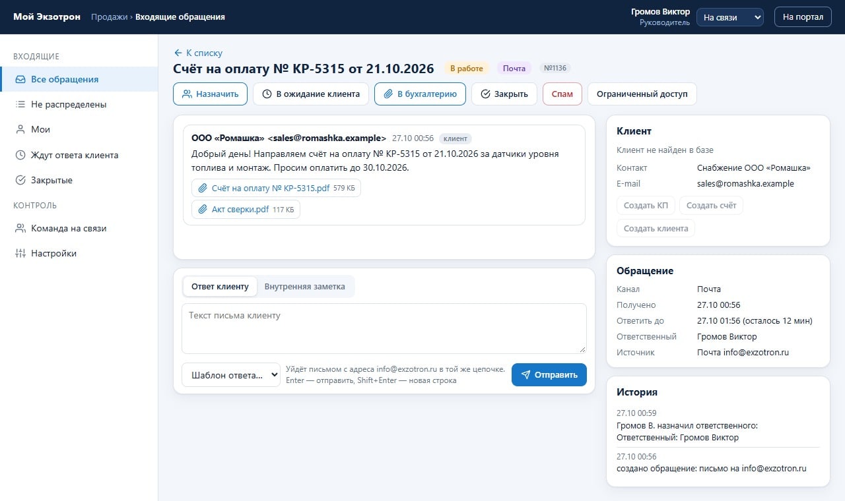
Task: Click into 'Текст письма клиенту' text area
Action: [x=384, y=328]
